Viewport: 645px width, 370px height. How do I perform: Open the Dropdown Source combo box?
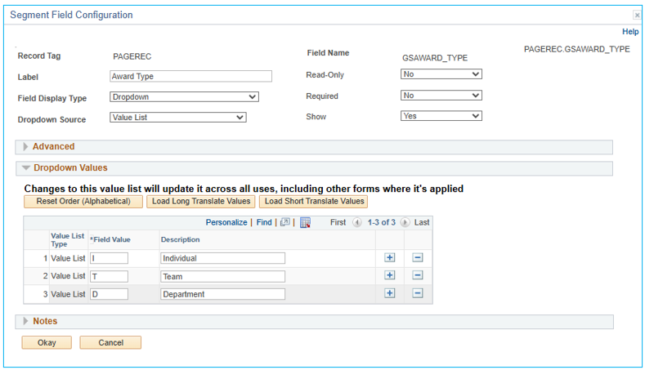pyautogui.click(x=177, y=118)
